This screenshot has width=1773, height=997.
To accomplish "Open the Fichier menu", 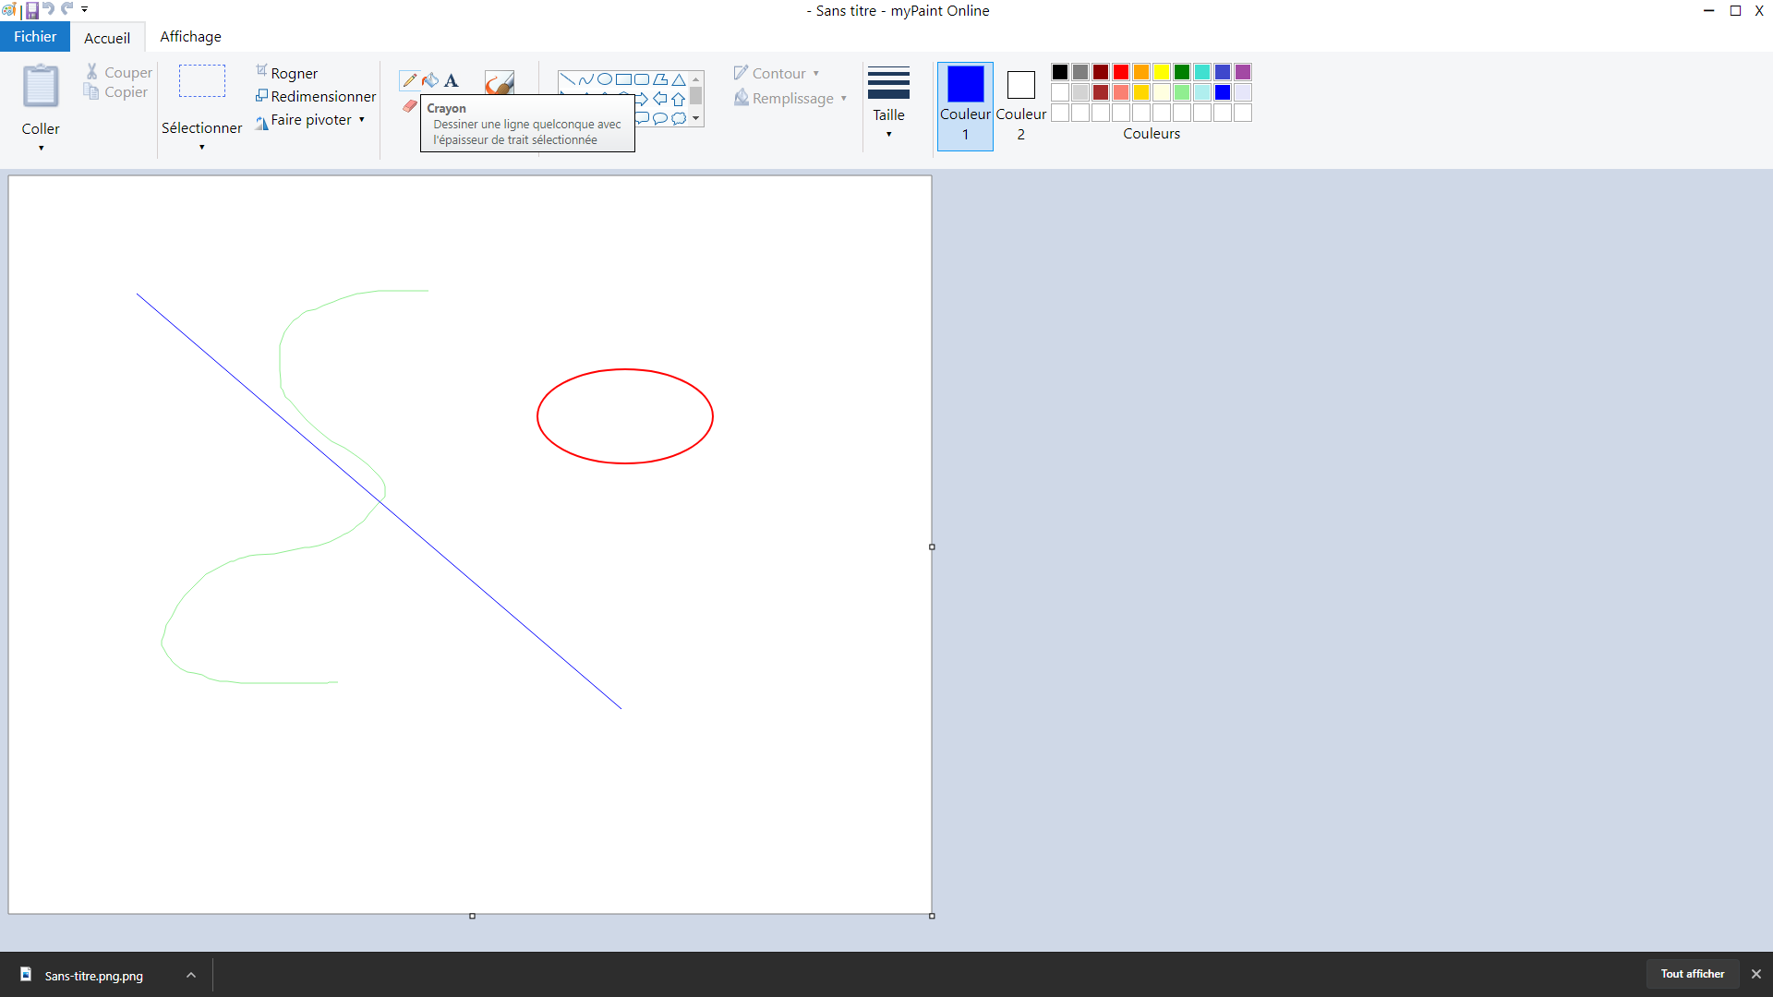I will (x=35, y=37).
